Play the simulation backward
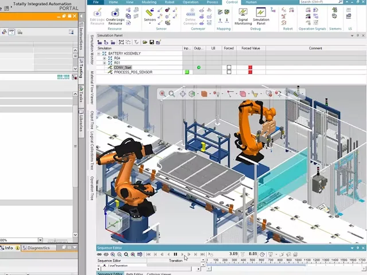This screenshot has height=275, width=367. pyautogui.click(x=168, y=254)
